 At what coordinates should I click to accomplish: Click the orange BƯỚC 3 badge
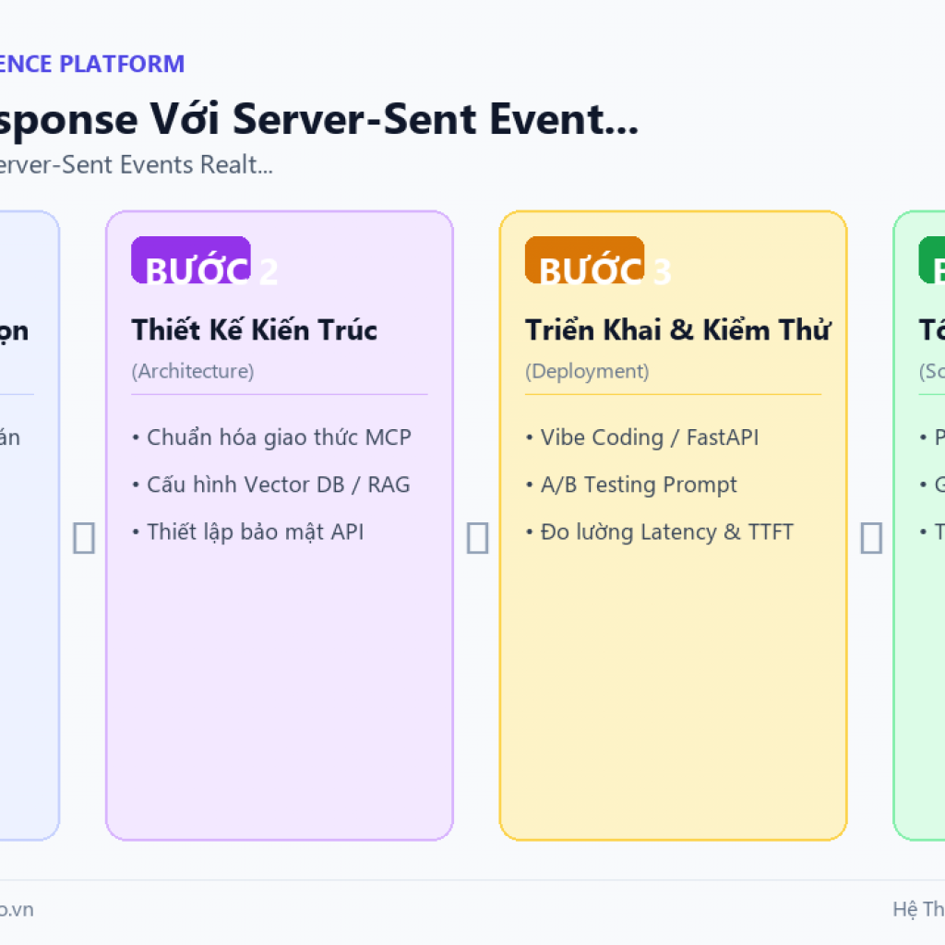[x=584, y=259]
